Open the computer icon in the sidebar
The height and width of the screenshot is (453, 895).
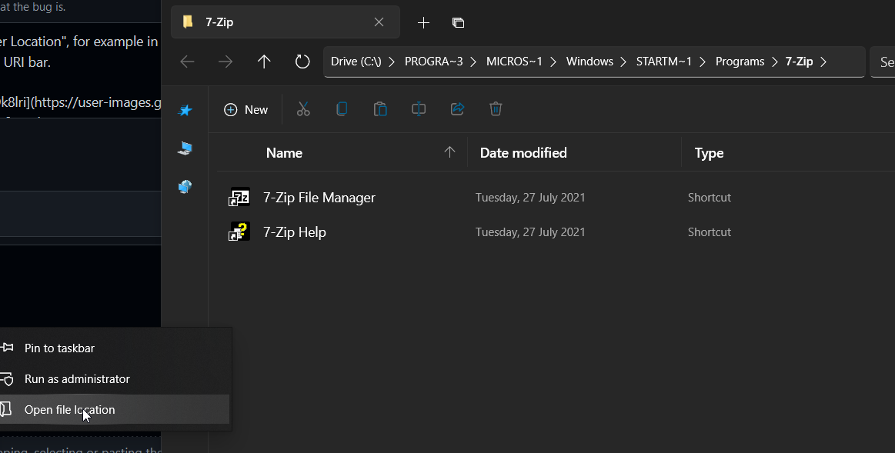coord(185,148)
